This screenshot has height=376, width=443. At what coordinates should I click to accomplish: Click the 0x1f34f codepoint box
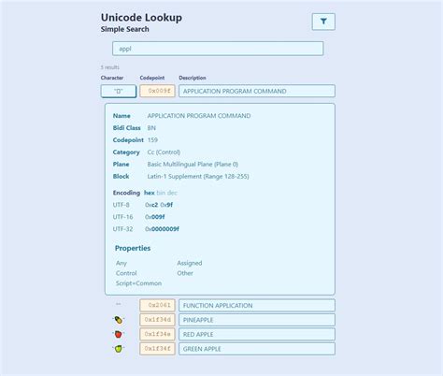157,349
